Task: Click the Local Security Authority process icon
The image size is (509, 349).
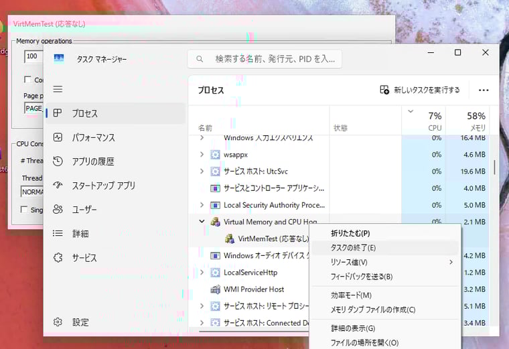Action: click(215, 205)
